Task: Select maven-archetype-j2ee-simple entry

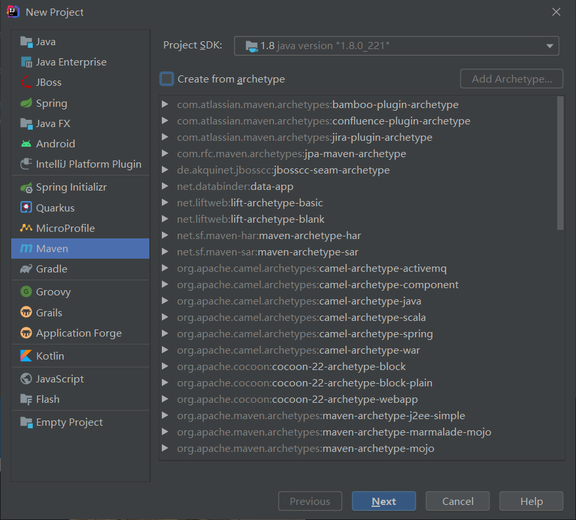Action: point(320,416)
